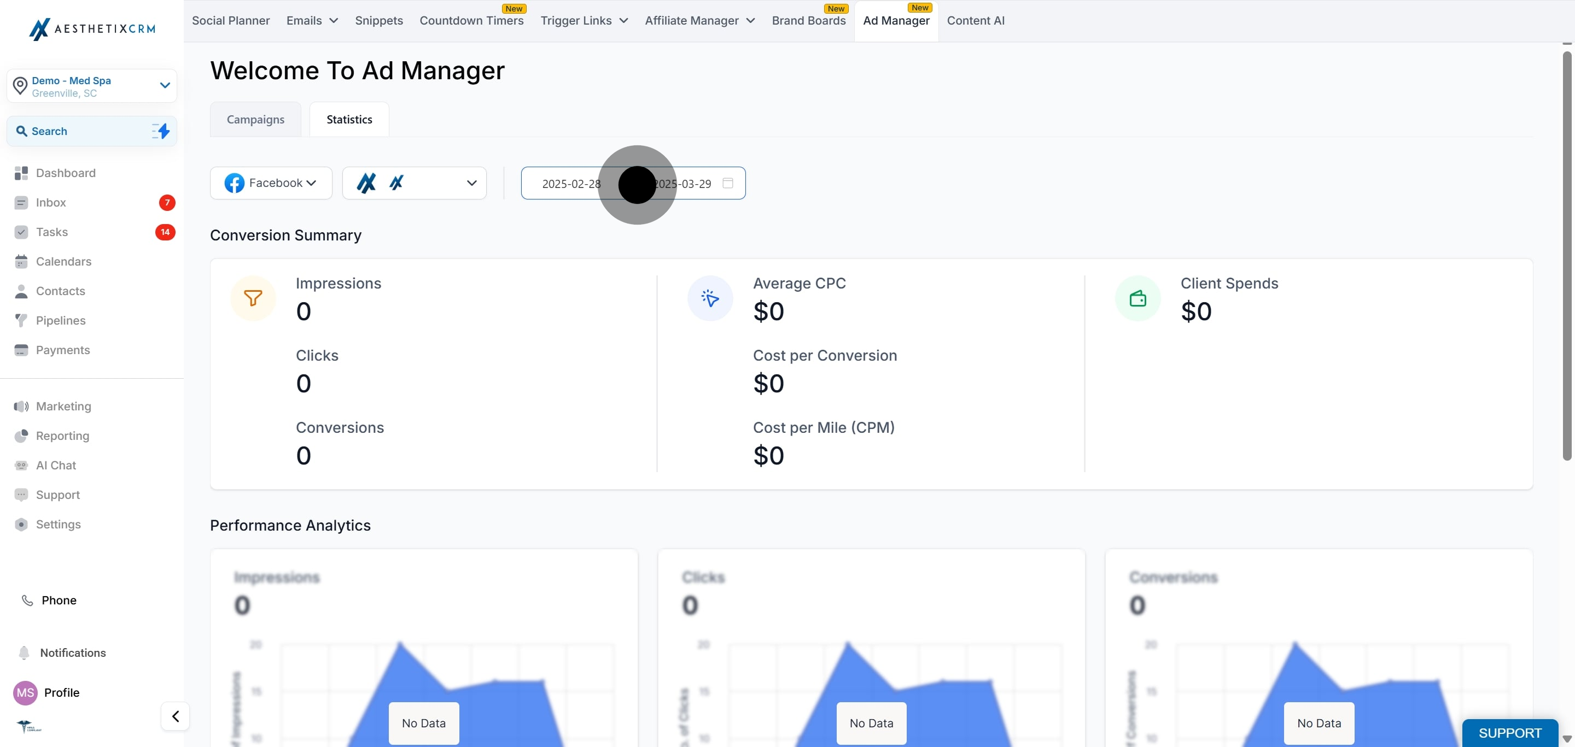The height and width of the screenshot is (747, 1575).
Task: Collapse the sidebar with the left chevron
Action: (x=176, y=716)
